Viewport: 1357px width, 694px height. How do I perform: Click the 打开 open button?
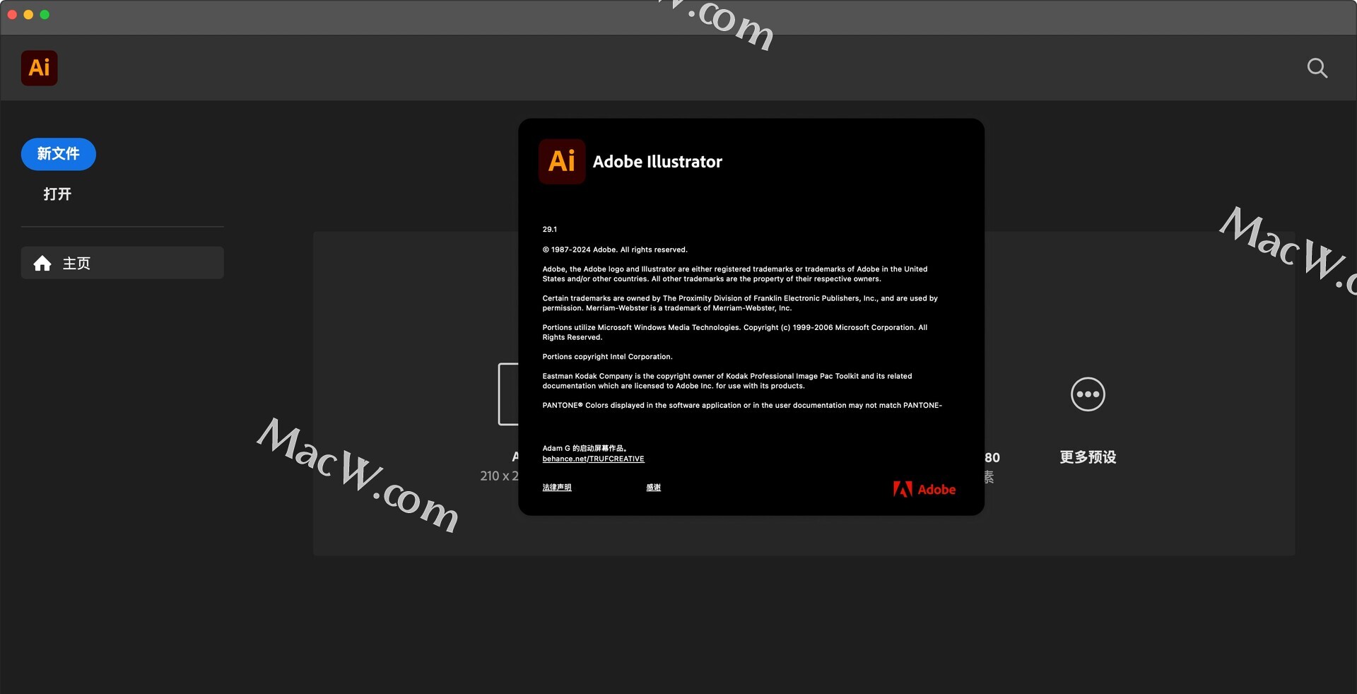point(57,194)
